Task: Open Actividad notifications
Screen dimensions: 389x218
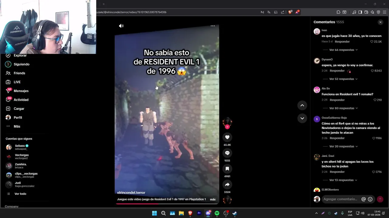Action: point(21,100)
